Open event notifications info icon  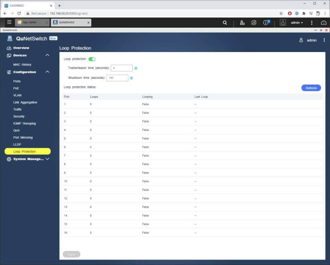[266, 23]
